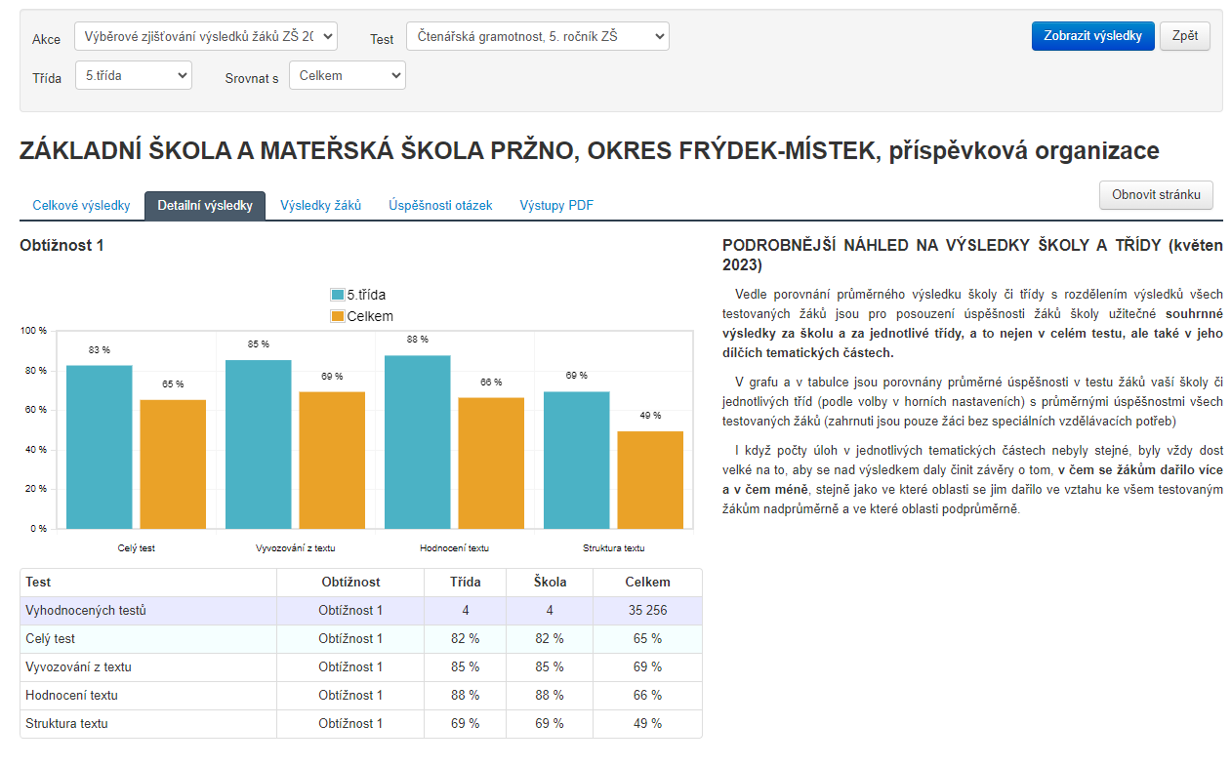Click the 5.třída blue legend swatch

pyautogui.click(x=338, y=295)
